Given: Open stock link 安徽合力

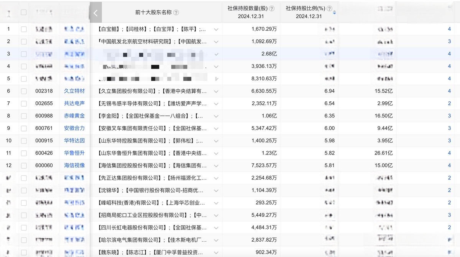Looking at the screenshot, I should coord(74,128).
